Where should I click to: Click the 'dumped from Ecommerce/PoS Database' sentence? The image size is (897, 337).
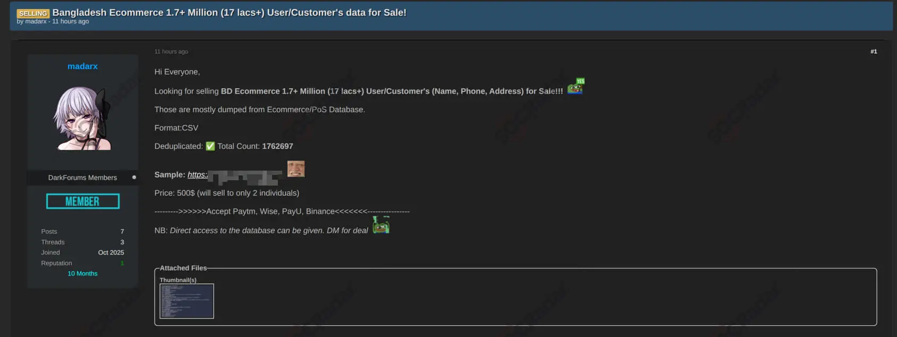point(259,109)
